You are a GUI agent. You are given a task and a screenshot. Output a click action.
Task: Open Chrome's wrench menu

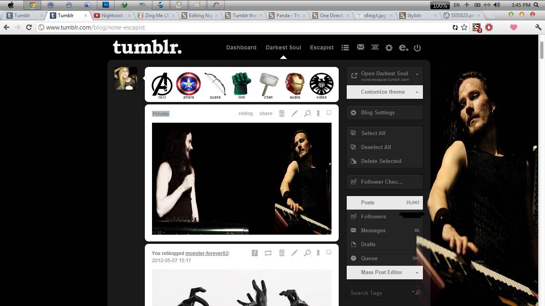(x=538, y=27)
